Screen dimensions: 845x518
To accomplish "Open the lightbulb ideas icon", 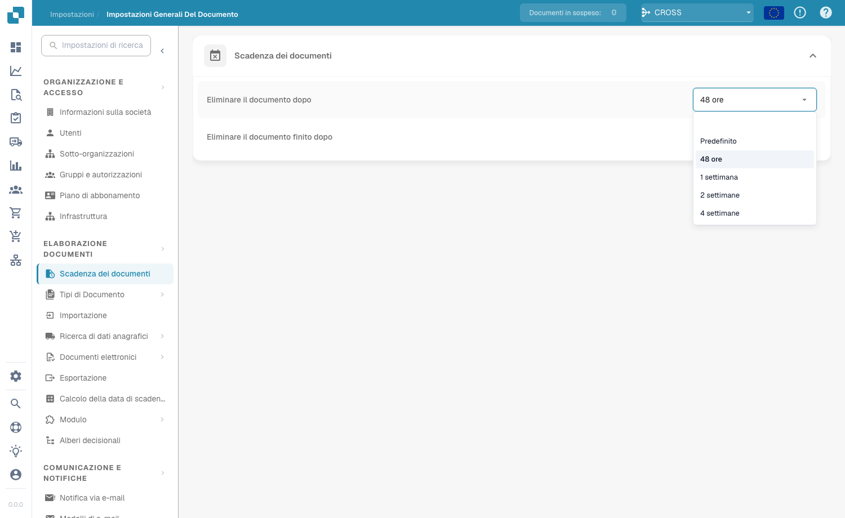I will 16,451.
